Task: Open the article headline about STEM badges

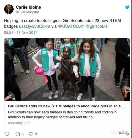Action: pos(66,106)
